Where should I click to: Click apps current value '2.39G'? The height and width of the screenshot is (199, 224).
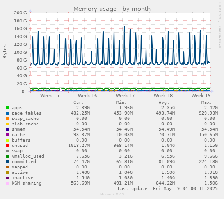point(83,108)
